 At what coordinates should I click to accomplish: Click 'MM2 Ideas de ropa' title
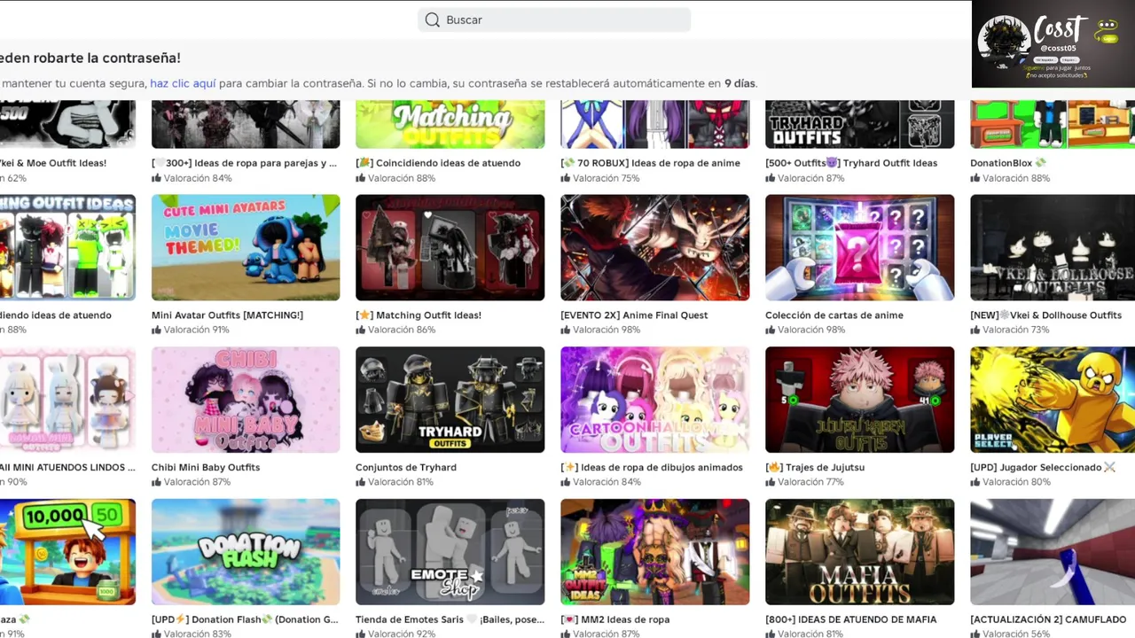[615, 620]
